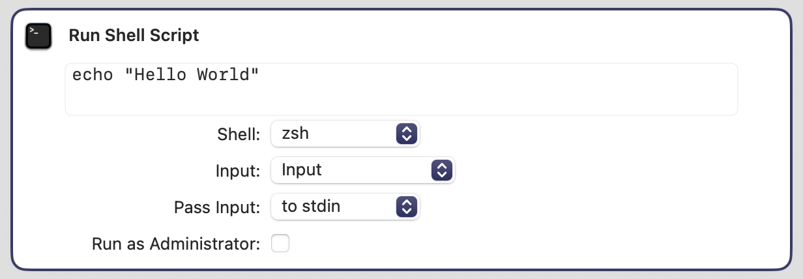Enable the Run as Administrator checkbox
This screenshot has height=279, width=803.
click(x=280, y=244)
